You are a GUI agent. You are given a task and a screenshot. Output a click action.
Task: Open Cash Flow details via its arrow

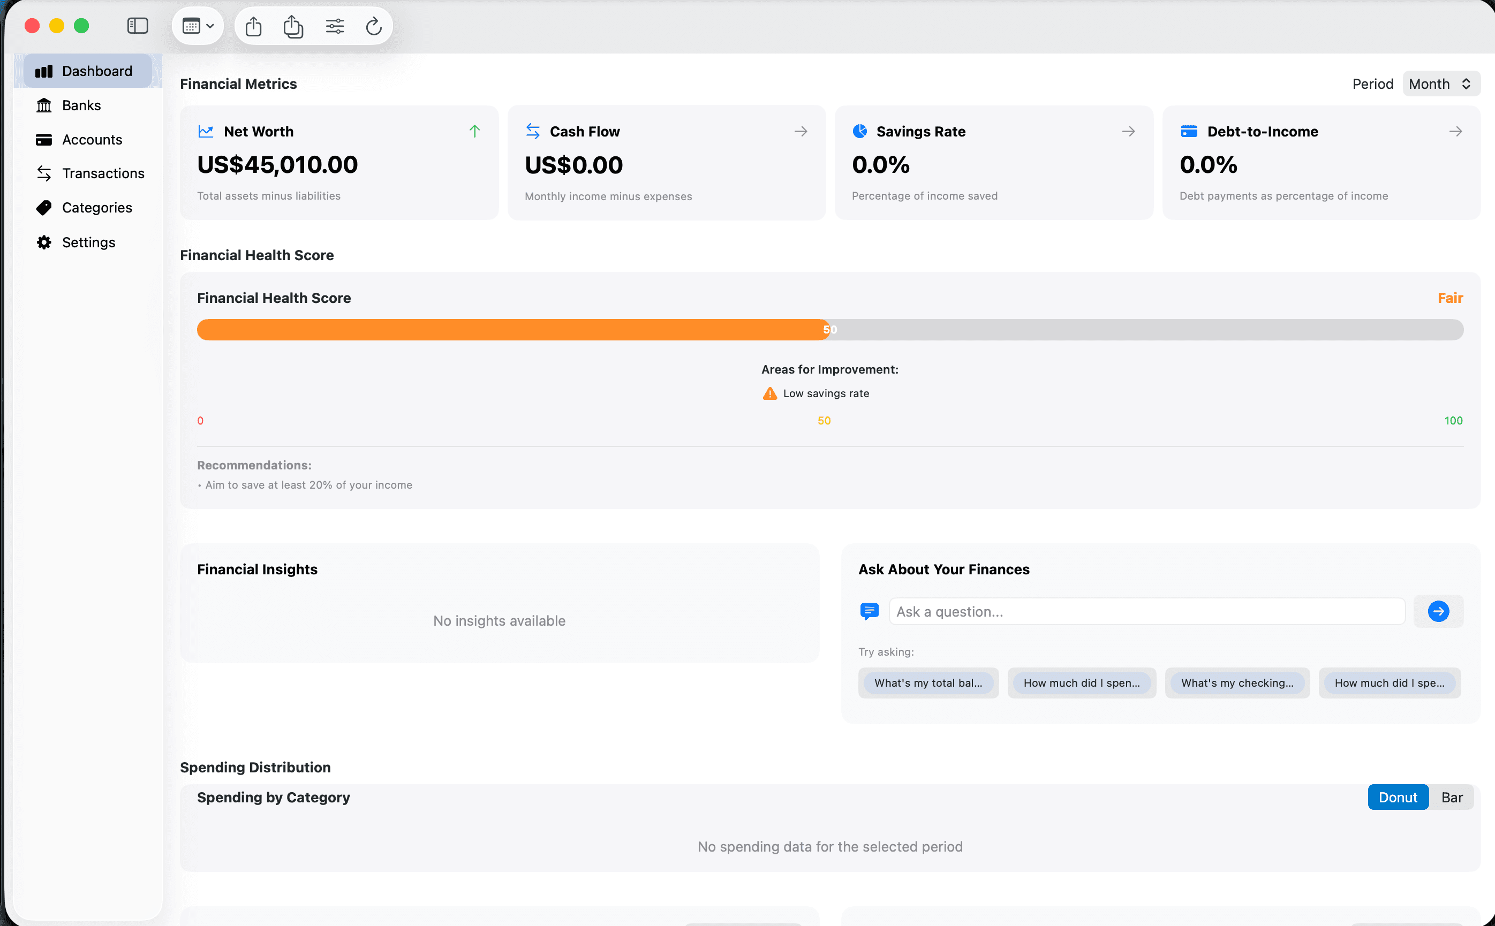[802, 131]
